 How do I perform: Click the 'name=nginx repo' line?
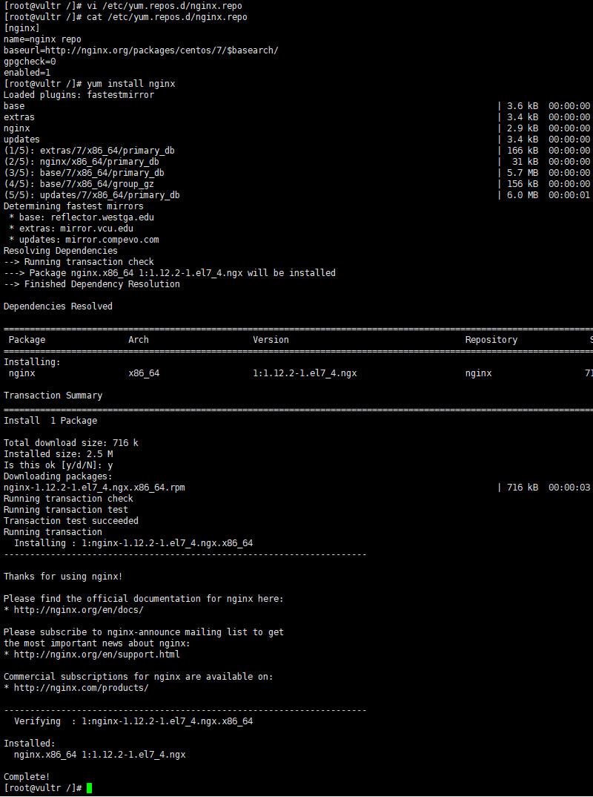(x=42, y=39)
